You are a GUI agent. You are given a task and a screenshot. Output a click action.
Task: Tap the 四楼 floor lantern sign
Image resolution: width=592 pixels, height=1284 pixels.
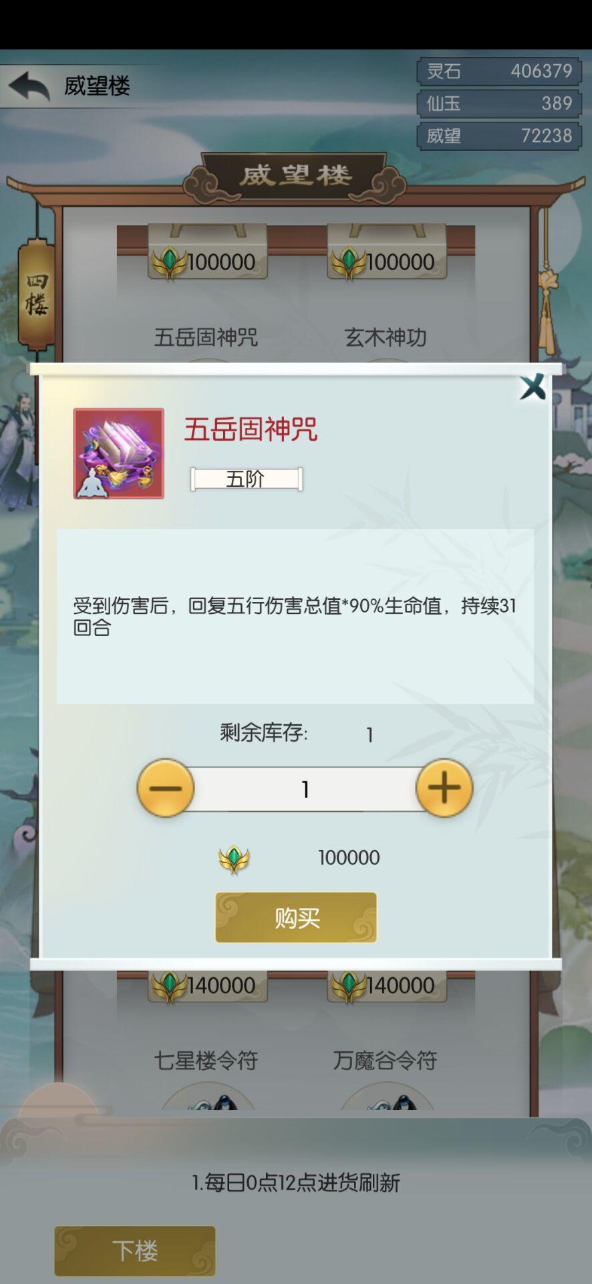tap(37, 294)
